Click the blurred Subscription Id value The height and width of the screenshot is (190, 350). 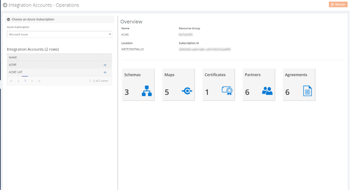pos(205,49)
